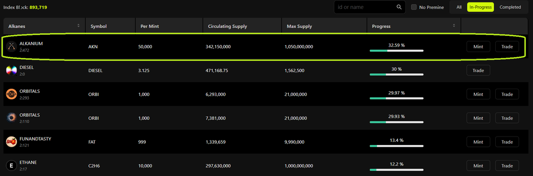The image size is (533, 176).
Task: Trade the FUNANDTASTY token
Action: (507, 142)
